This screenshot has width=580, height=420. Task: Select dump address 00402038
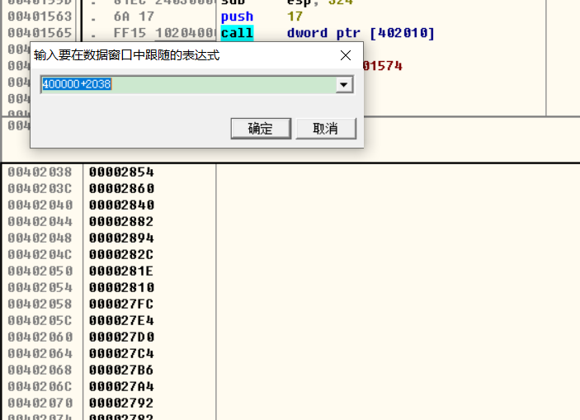40,172
